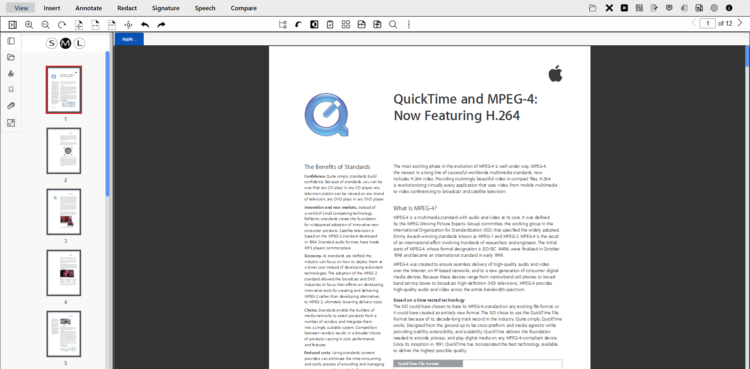Open the search tool
This screenshot has height=369, width=750.
(393, 24)
